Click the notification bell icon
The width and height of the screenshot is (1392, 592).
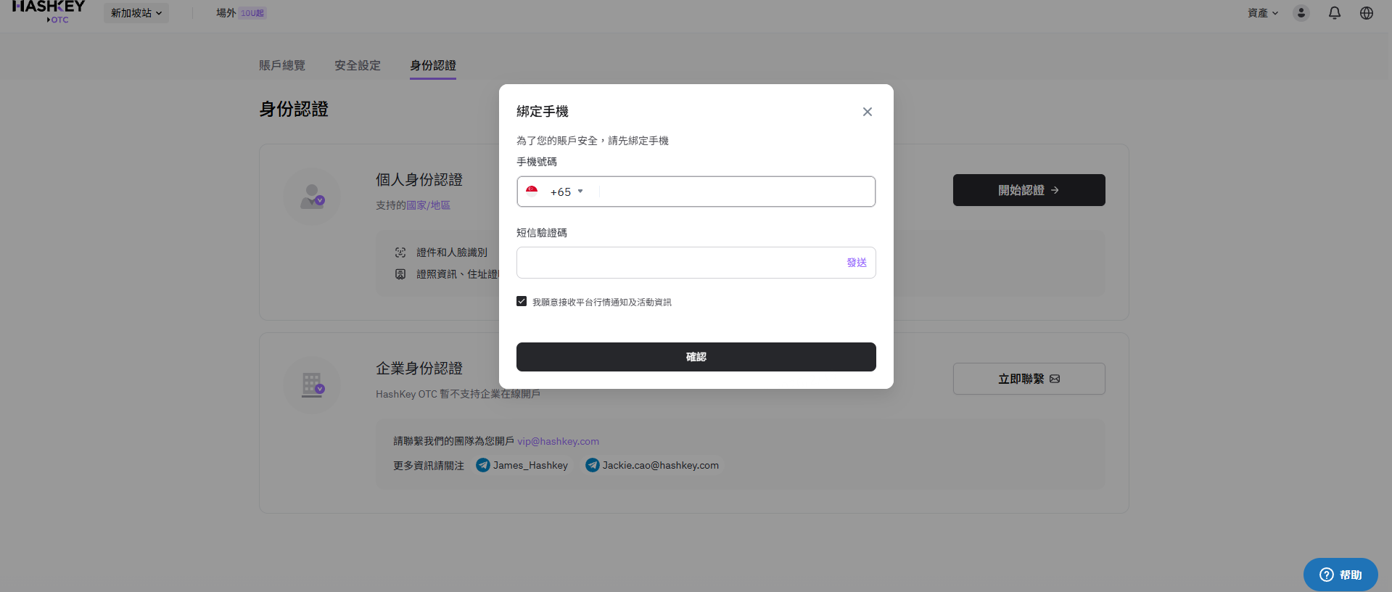coord(1334,13)
